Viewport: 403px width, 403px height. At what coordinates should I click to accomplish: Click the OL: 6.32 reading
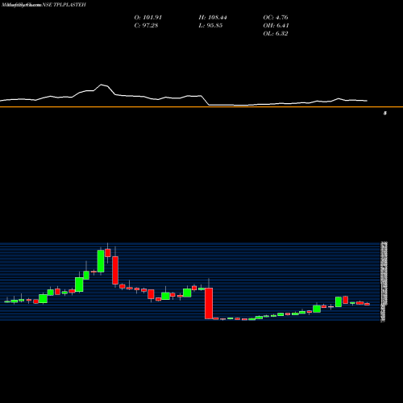point(276,34)
